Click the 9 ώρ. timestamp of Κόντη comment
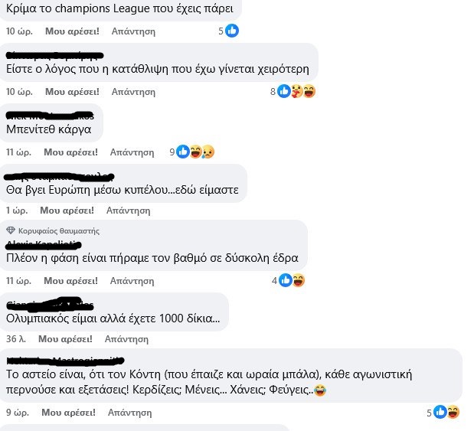The height and width of the screenshot is (431, 474). 18,413
